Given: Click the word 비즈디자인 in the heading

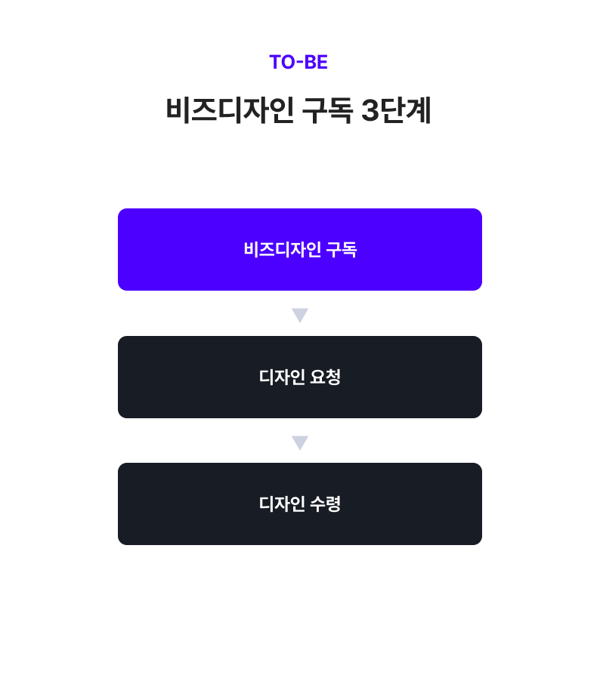Looking at the screenshot, I should [x=230, y=111].
